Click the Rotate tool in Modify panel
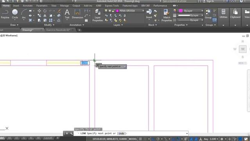This screenshot has width=250, height=141. coord(45,11)
